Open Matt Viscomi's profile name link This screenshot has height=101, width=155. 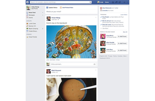56,70
